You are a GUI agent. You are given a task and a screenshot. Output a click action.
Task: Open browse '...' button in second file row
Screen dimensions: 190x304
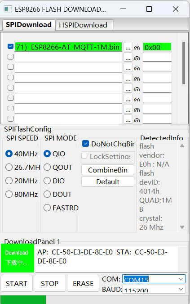pos(128,57)
